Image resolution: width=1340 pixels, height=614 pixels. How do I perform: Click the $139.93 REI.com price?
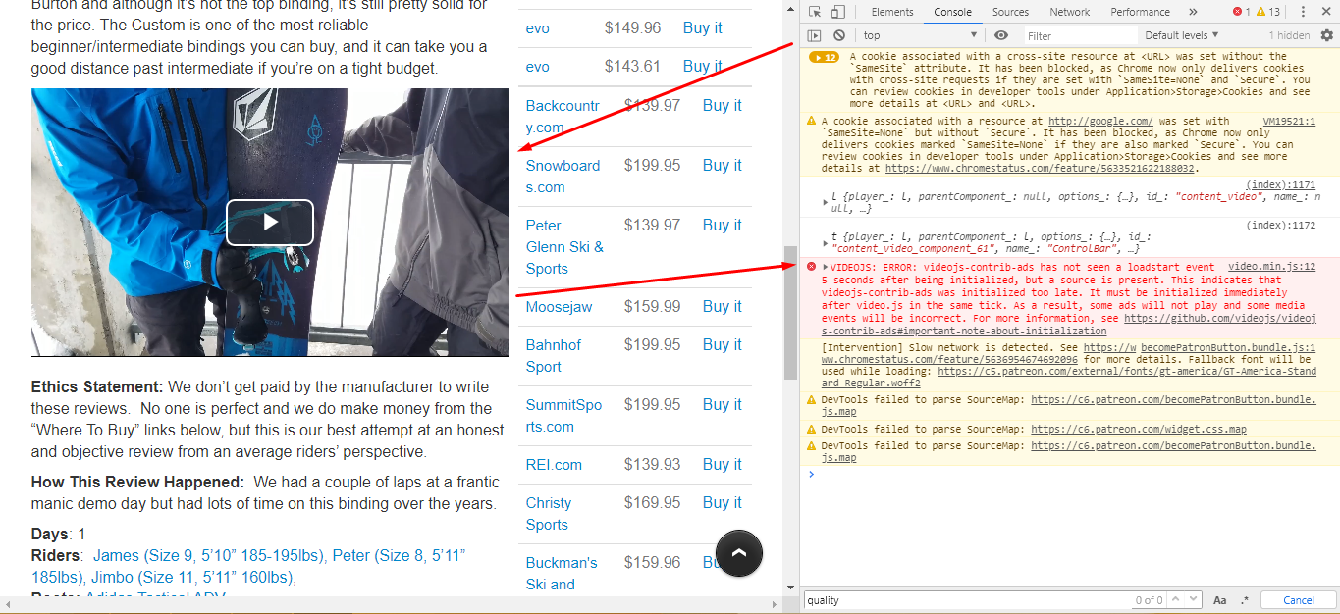pos(652,465)
